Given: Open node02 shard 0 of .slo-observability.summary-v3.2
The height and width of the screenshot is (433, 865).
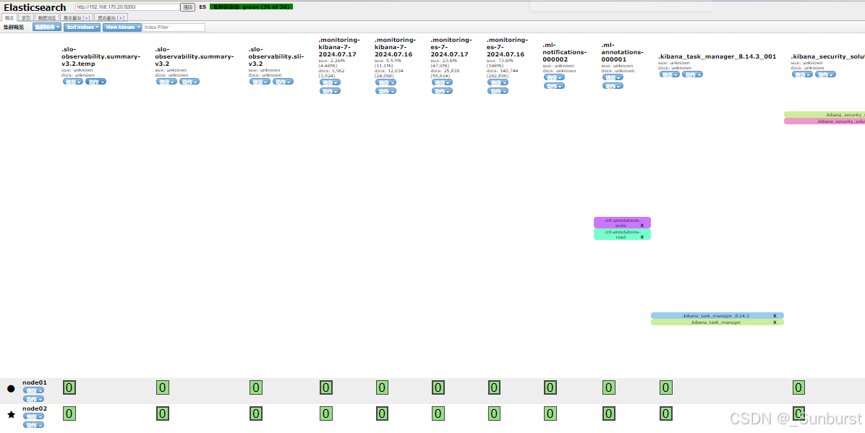Looking at the screenshot, I should tap(162, 413).
